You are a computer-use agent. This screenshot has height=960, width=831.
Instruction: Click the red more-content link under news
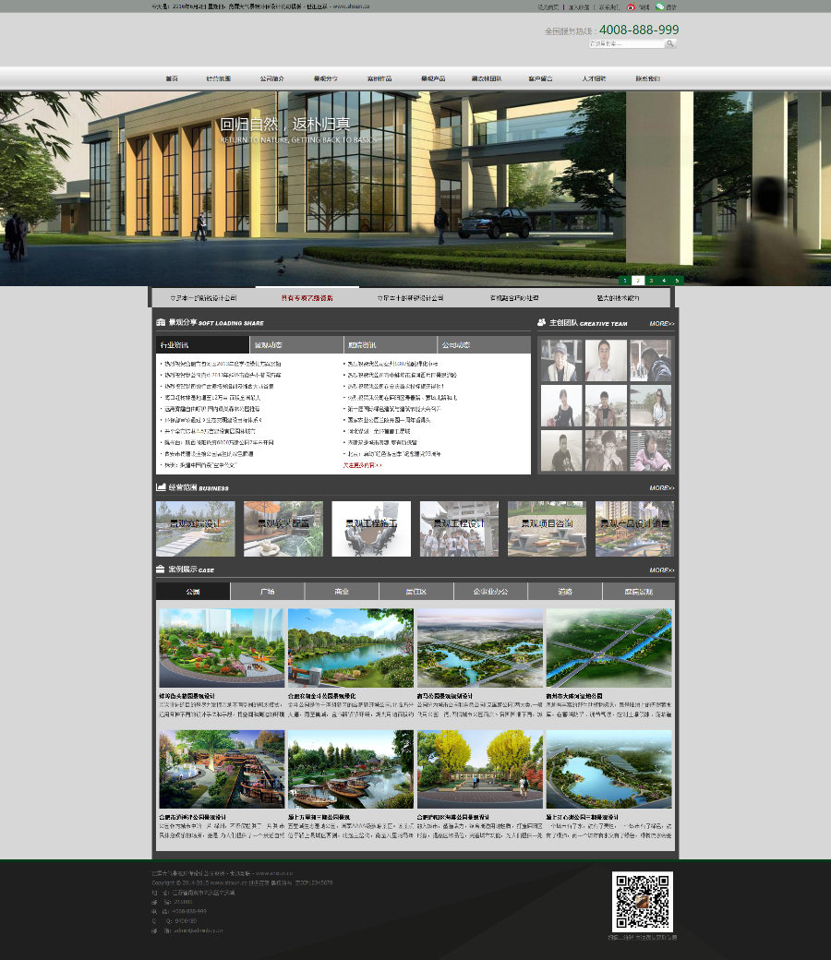tap(362, 465)
